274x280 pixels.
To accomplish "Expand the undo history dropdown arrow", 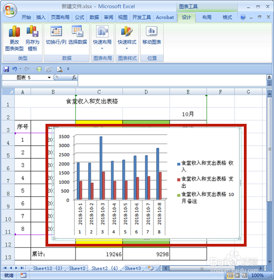I will click(20, 69).
